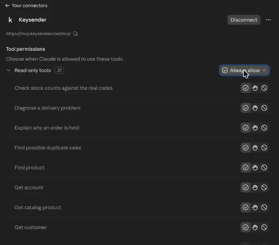Viewport: 279px width, 245px height.
Task: Require approval for Diagnose a delivery problem
Action: [255, 108]
